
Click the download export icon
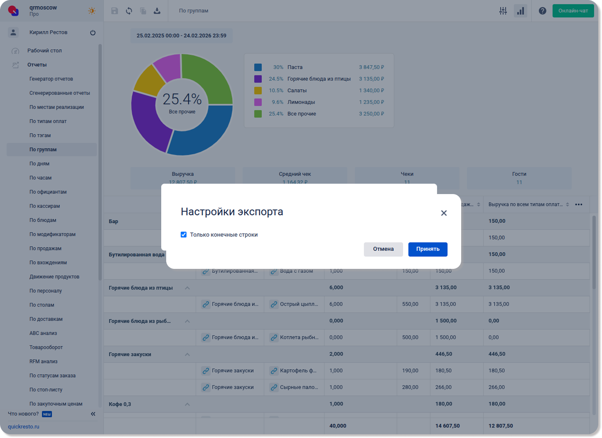[157, 11]
